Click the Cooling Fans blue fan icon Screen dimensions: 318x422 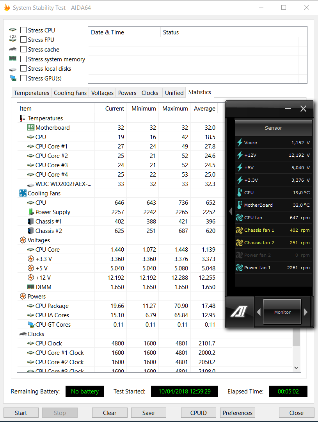click(x=23, y=193)
